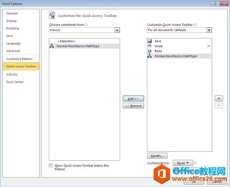This screenshot has width=230, height=187.
Task: Open the Trust Center section
Action: coord(15,82)
